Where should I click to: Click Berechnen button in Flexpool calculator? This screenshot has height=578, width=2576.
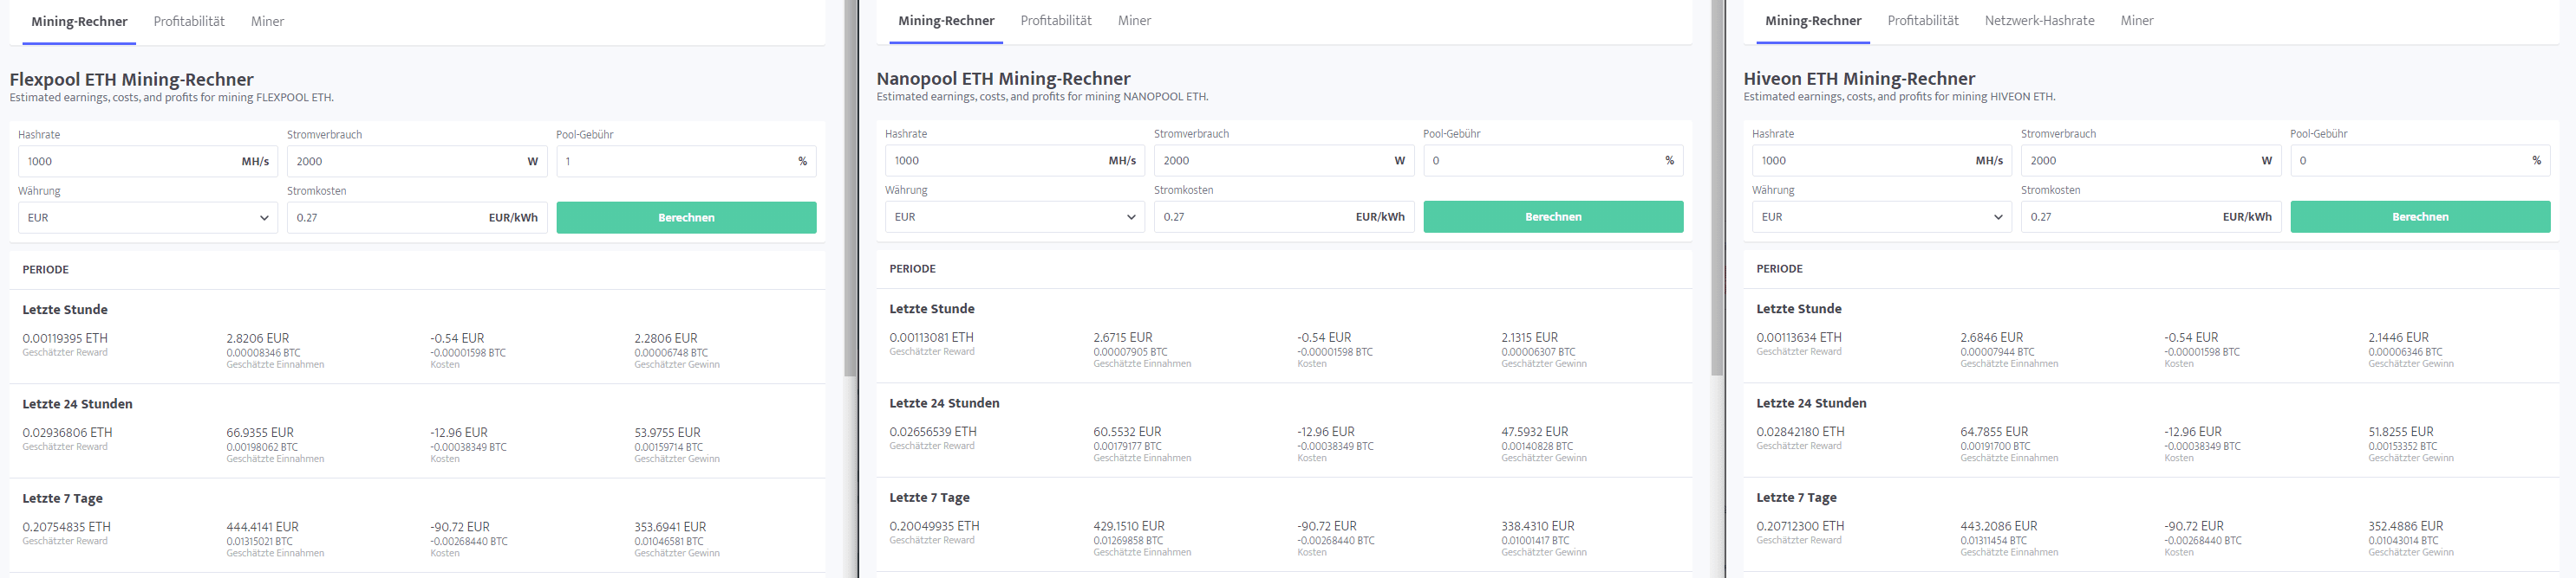click(x=686, y=218)
